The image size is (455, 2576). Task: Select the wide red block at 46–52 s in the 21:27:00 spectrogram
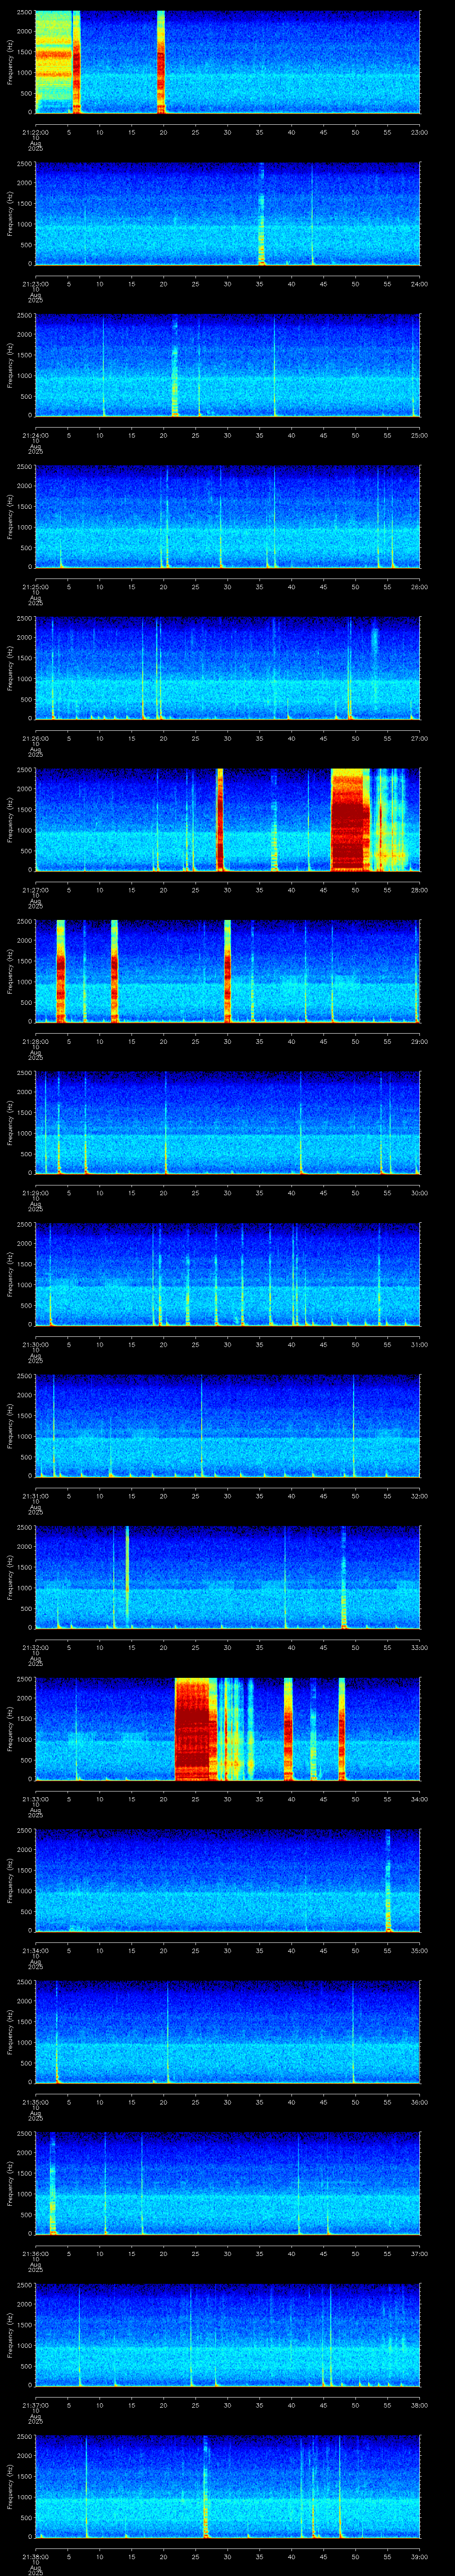pos(350,819)
